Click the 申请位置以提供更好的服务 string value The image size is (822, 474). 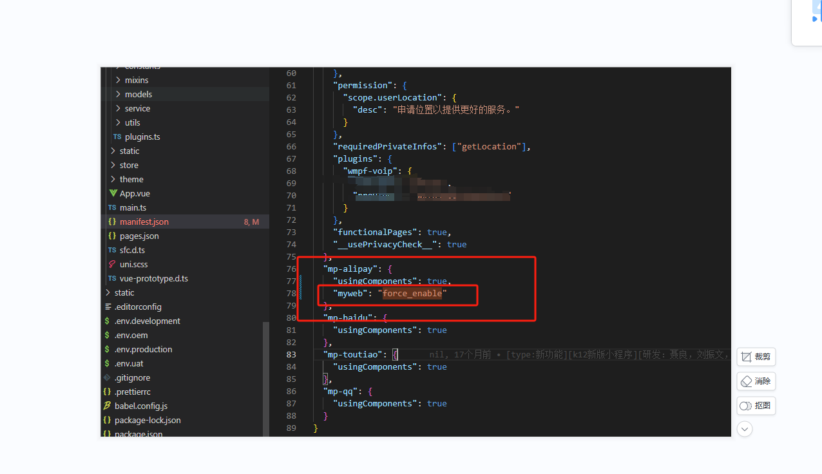coord(456,109)
